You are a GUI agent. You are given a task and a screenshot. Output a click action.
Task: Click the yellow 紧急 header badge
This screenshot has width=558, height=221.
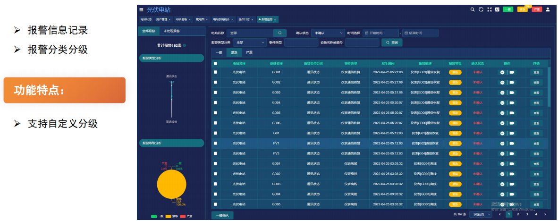click(x=523, y=9)
